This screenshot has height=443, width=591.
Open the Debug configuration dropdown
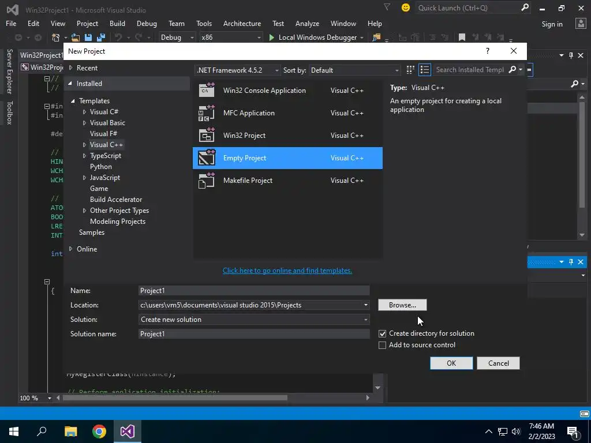pyautogui.click(x=177, y=37)
